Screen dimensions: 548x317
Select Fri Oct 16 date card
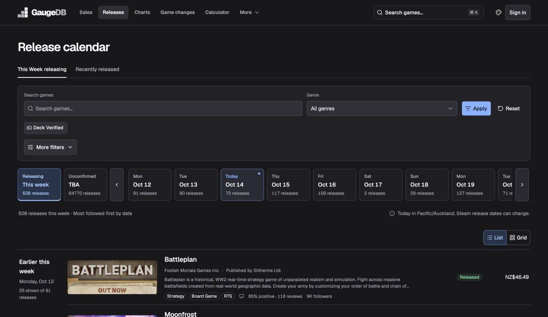[335, 185]
